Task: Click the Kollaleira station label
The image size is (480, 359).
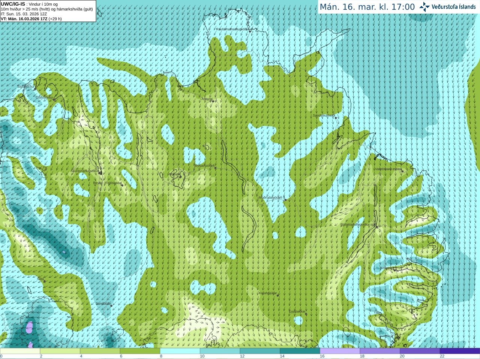Action: tap(387, 268)
